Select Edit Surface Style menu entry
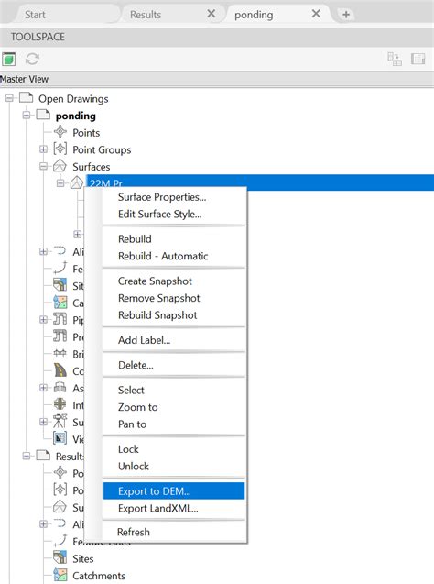The image size is (434, 584). 174,214
